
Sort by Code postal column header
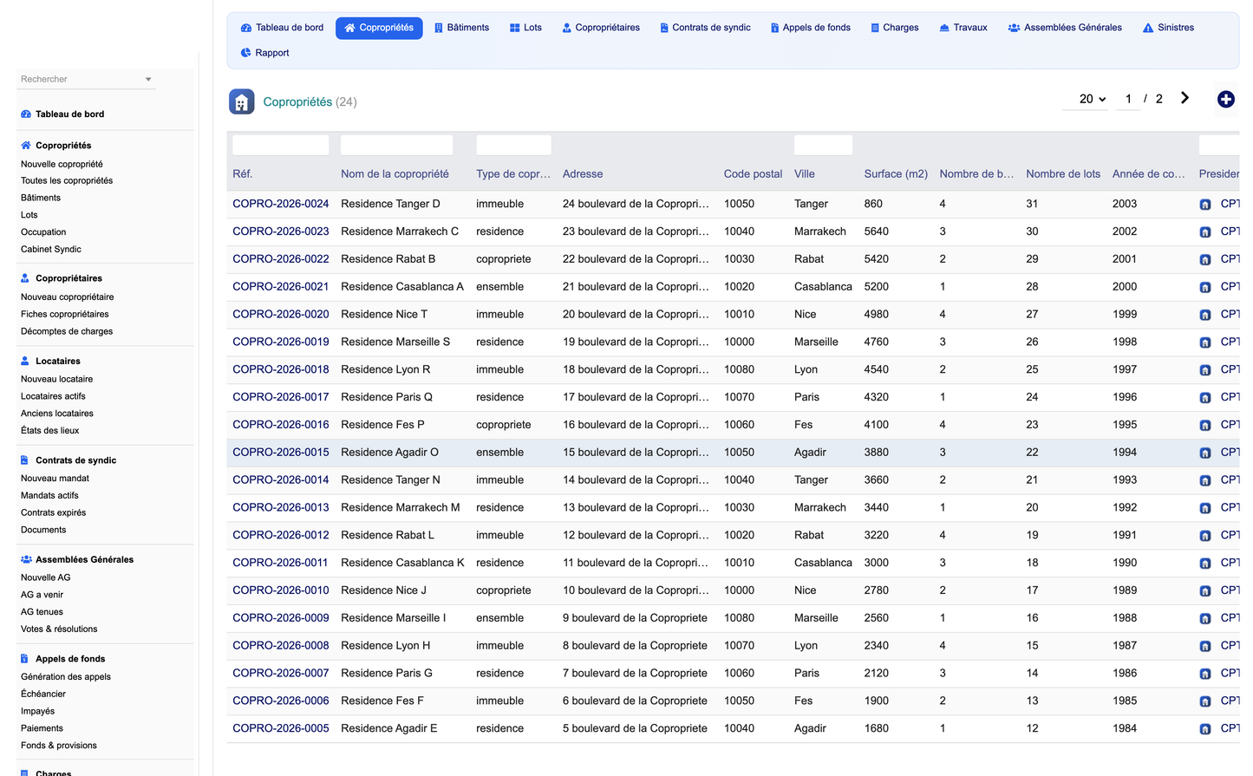click(753, 174)
